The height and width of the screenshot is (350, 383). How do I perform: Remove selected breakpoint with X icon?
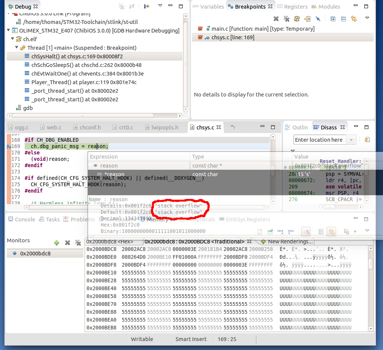tap(276, 19)
